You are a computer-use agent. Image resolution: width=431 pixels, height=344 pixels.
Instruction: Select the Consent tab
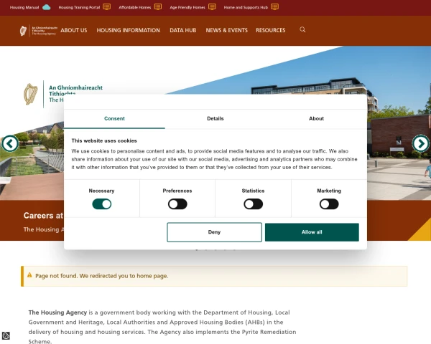click(114, 119)
